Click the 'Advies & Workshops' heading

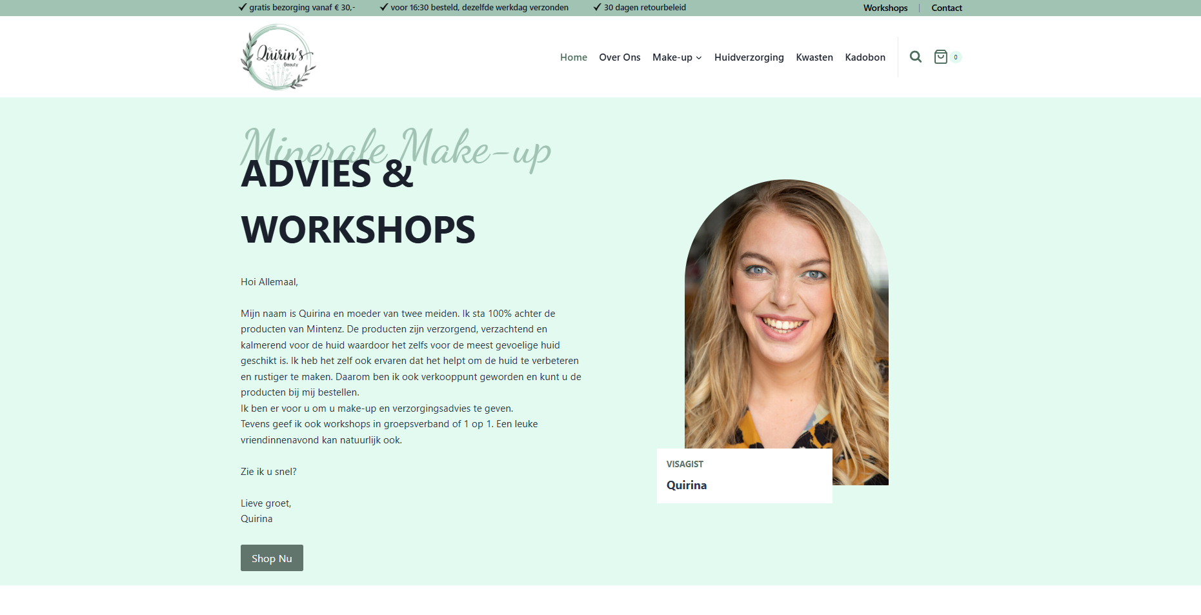(358, 201)
